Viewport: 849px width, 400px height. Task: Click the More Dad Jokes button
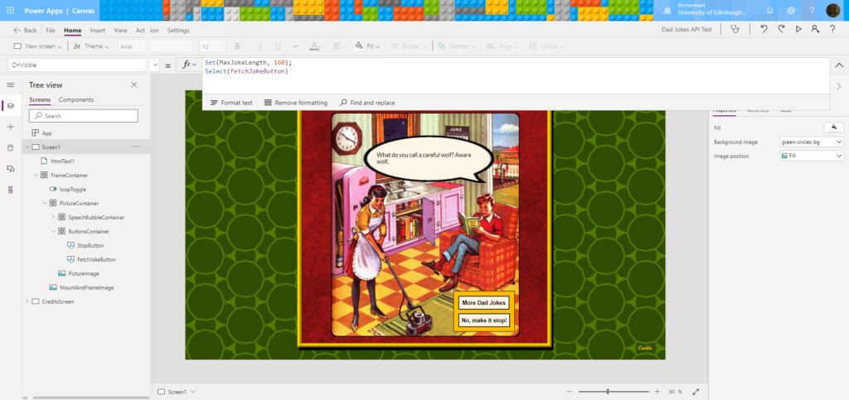tap(484, 303)
